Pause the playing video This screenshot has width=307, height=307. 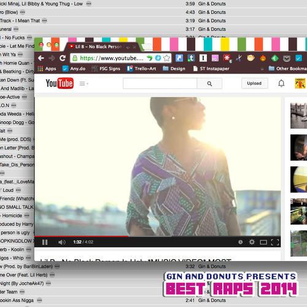(x=45, y=242)
